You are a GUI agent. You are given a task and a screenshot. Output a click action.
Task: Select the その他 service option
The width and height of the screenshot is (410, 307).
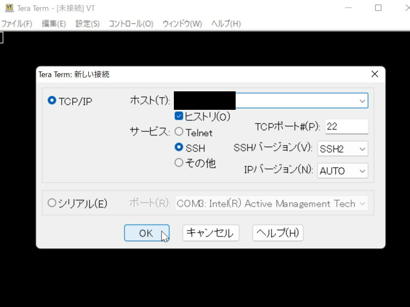pyautogui.click(x=179, y=163)
